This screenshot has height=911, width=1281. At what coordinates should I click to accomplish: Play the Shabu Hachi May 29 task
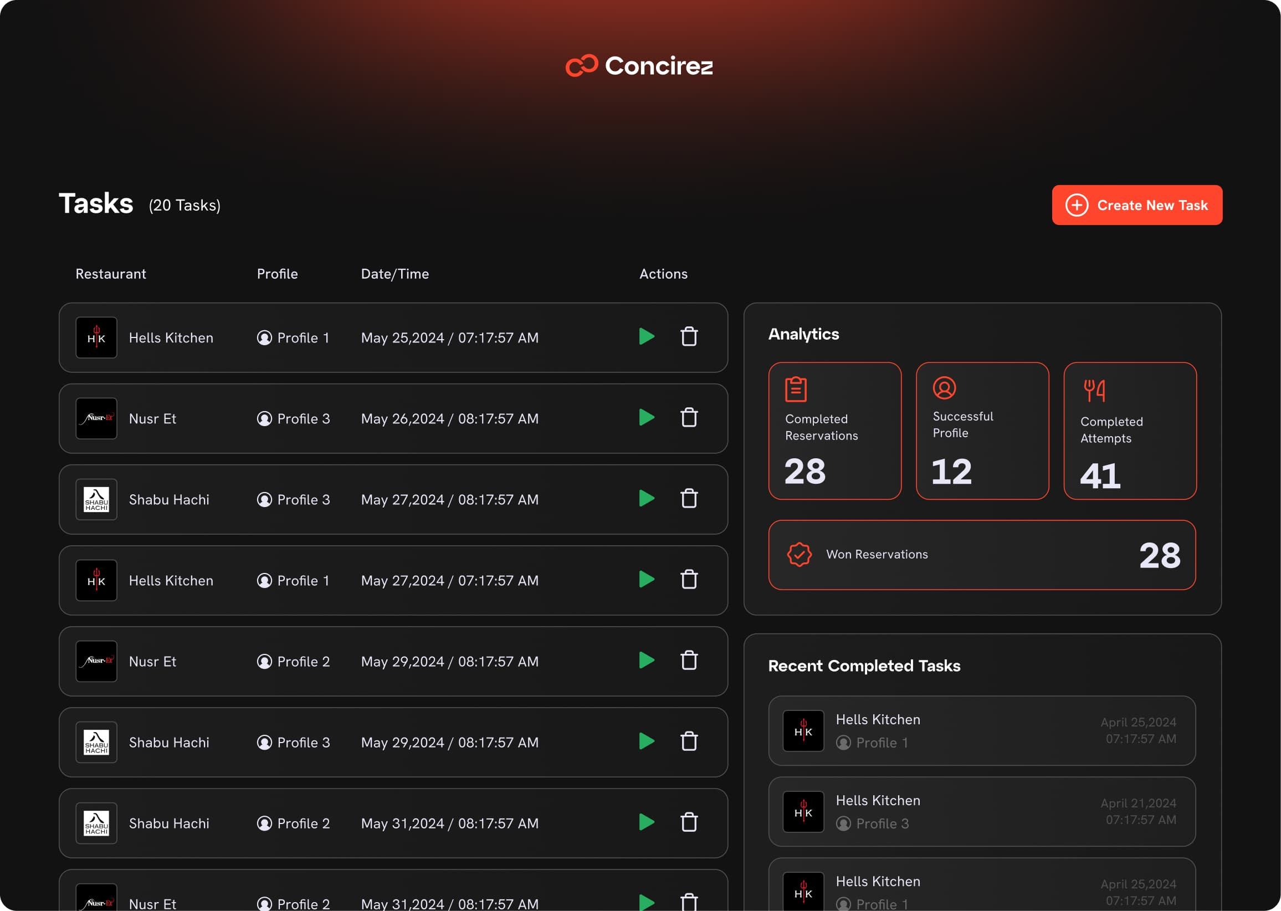[x=647, y=741]
